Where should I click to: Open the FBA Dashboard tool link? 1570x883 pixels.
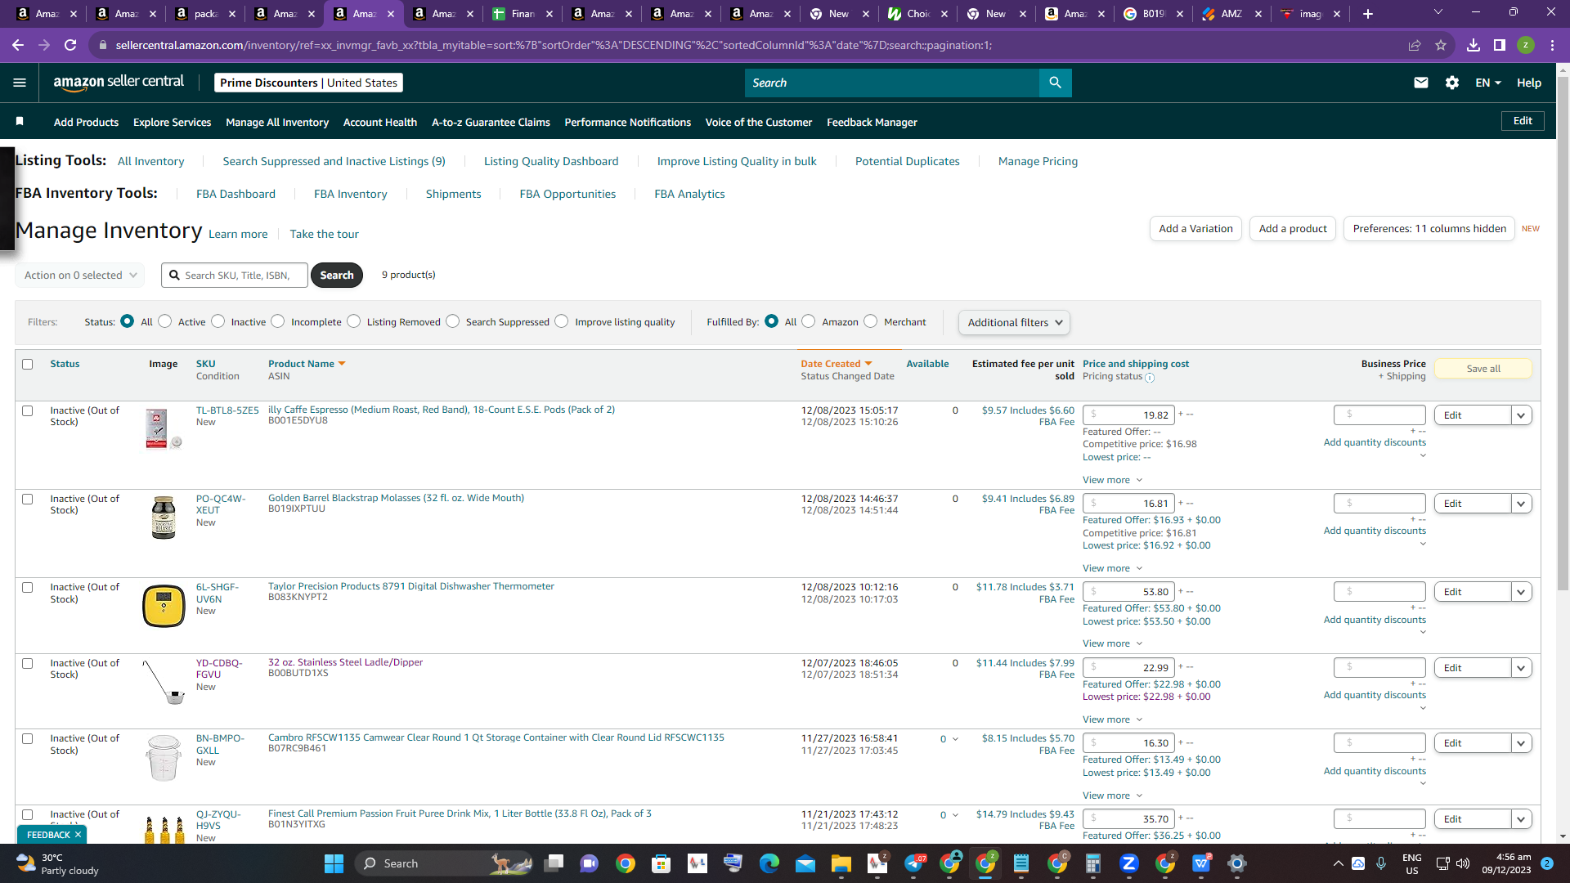tap(235, 194)
